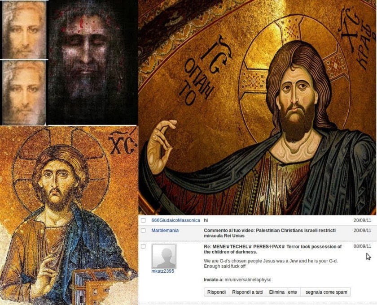Open the 'hi' message subject
This screenshot has height=305, width=377.
point(206,220)
